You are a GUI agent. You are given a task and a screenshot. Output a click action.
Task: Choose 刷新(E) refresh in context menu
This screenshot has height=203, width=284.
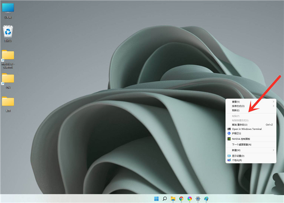[x=236, y=110]
